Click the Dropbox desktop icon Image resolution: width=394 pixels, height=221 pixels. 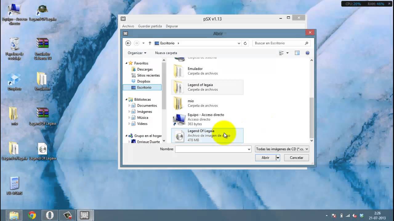pos(14,82)
